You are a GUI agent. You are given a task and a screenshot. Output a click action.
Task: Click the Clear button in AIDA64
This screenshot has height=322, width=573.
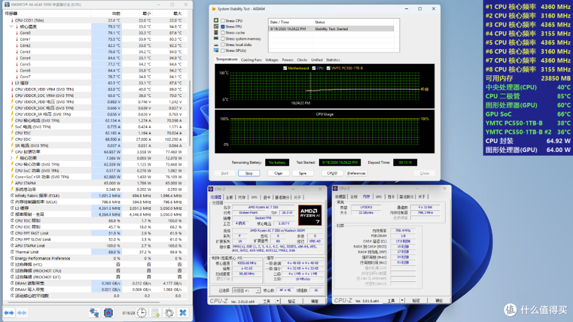(279, 173)
